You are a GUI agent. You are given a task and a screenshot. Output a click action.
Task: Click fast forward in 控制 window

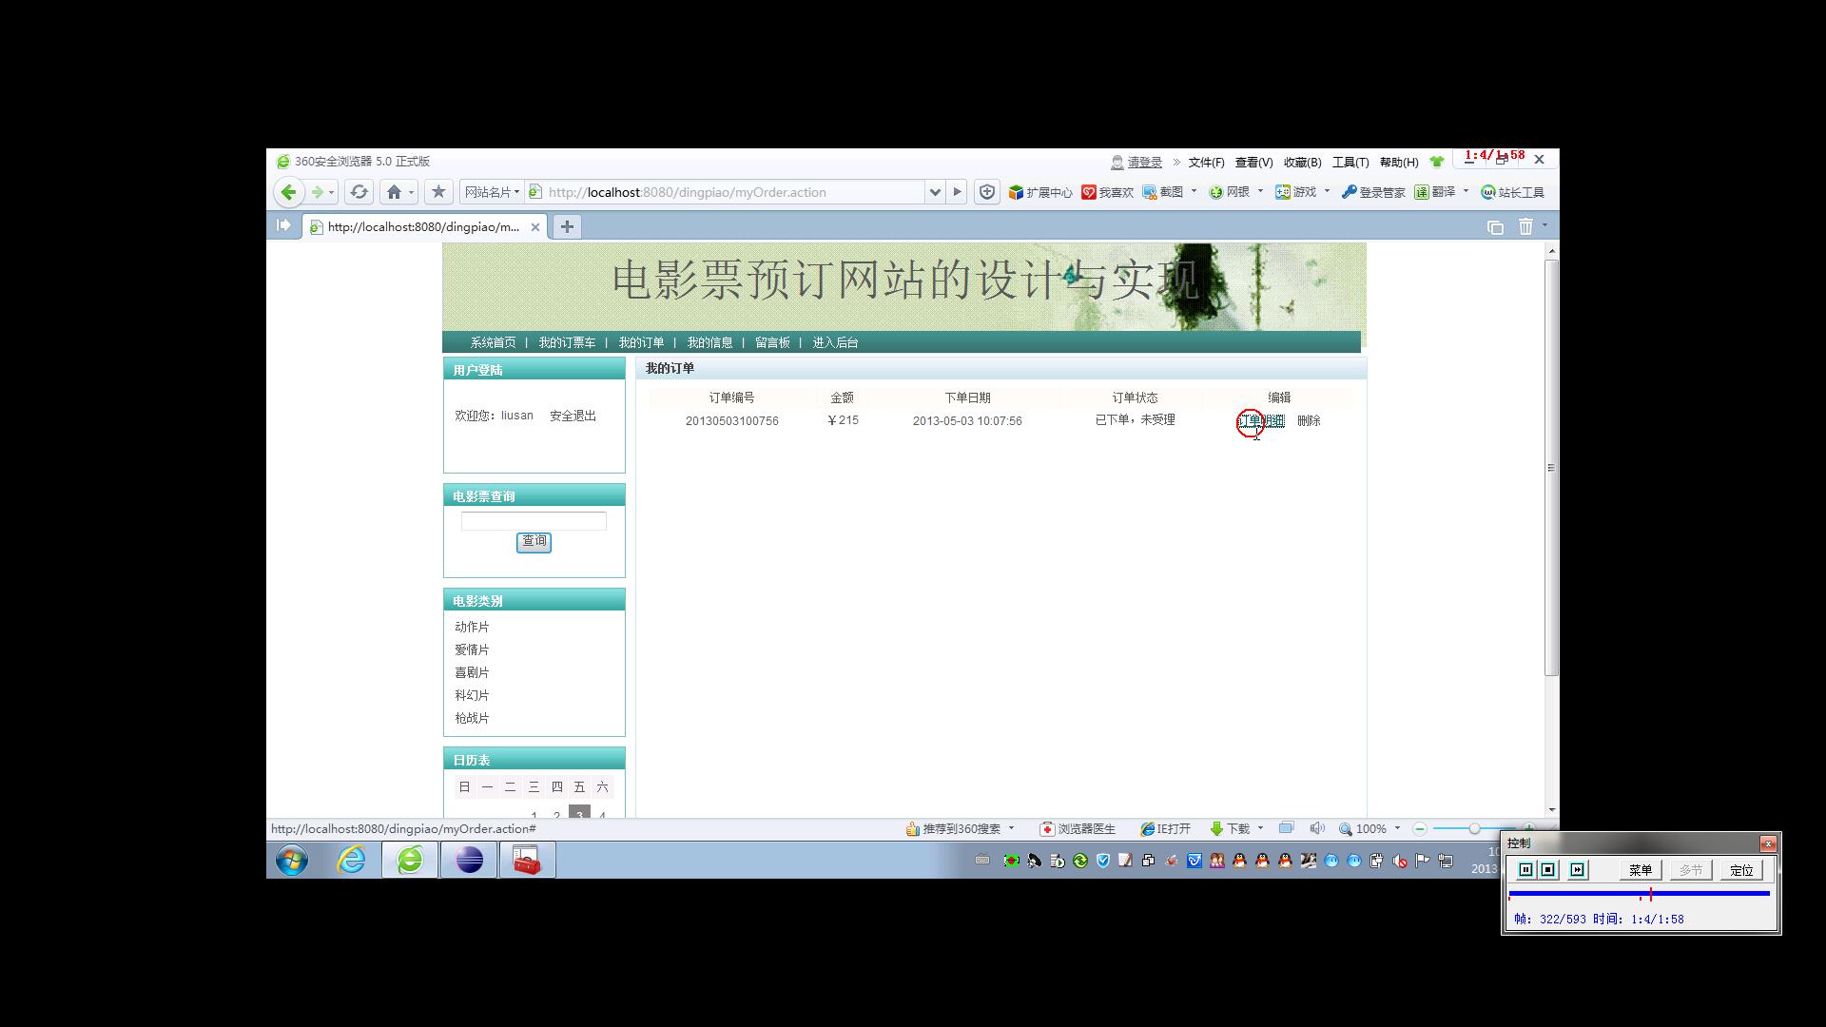click(x=1578, y=870)
